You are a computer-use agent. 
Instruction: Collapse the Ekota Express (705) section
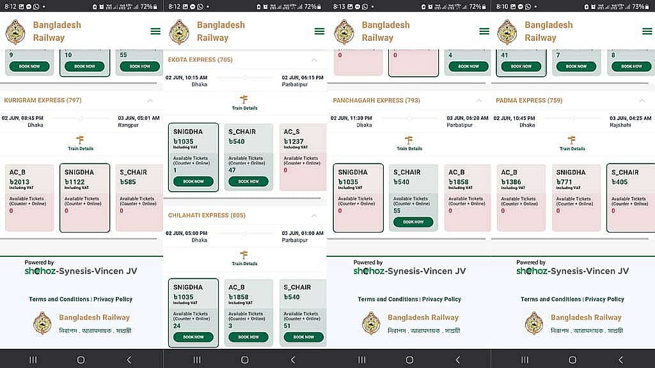(x=313, y=60)
